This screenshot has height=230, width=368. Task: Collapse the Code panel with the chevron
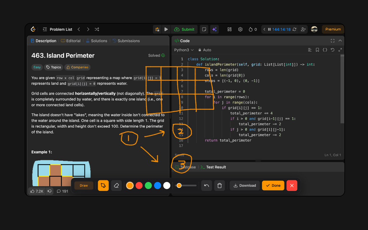coord(340,41)
